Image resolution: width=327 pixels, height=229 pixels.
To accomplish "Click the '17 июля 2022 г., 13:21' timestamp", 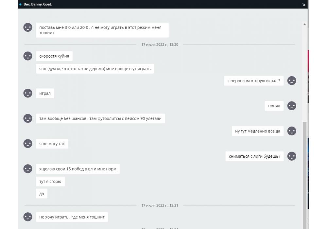I will [160, 205].
